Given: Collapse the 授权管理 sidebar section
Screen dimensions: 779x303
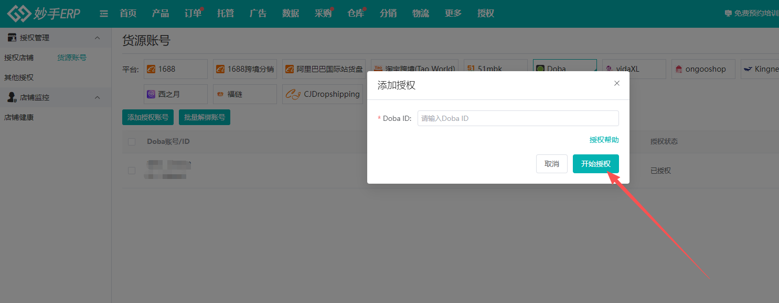Looking at the screenshot, I should click(x=97, y=38).
